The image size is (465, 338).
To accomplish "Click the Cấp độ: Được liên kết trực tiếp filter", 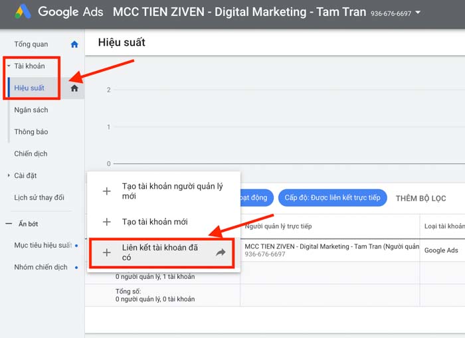I will tap(332, 198).
